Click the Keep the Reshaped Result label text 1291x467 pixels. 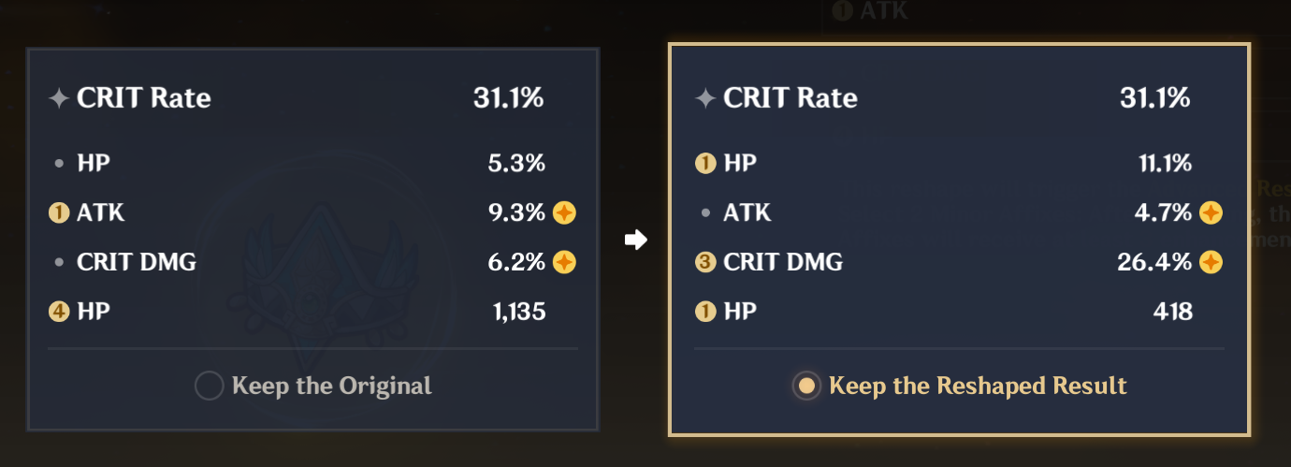[x=978, y=386]
